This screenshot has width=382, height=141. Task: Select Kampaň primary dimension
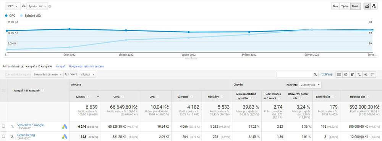(60, 66)
